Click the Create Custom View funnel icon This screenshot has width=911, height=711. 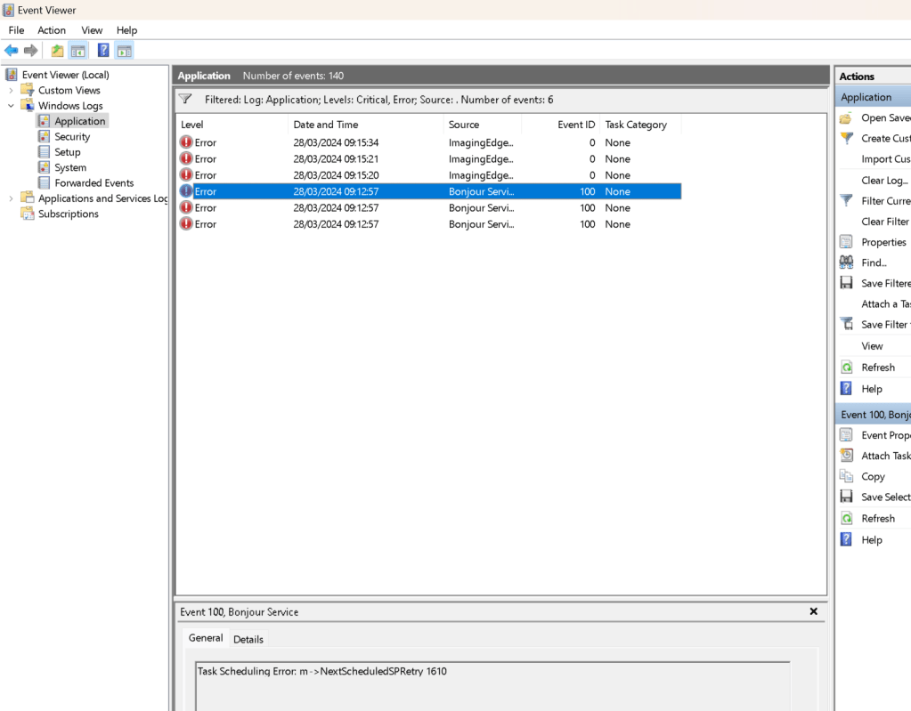[x=847, y=138]
